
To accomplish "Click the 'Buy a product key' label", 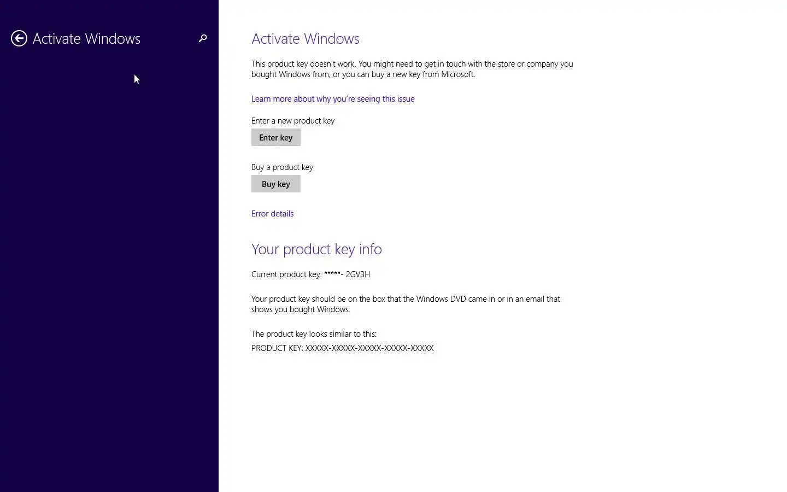I will (282, 167).
